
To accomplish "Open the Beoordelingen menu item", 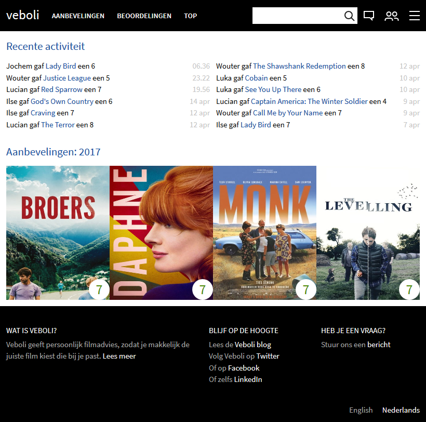I will [144, 16].
